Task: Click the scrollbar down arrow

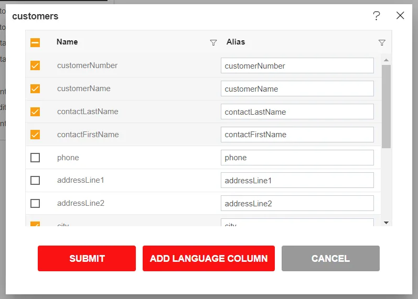Action: pyautogui.click(x=386, y=223)
